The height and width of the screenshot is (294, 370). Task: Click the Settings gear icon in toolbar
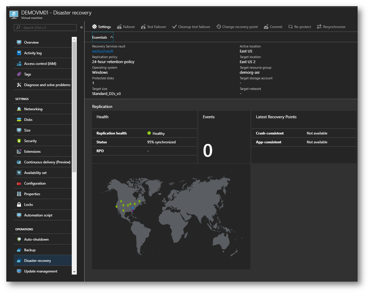pyautogui.click(x=94, y=27)
